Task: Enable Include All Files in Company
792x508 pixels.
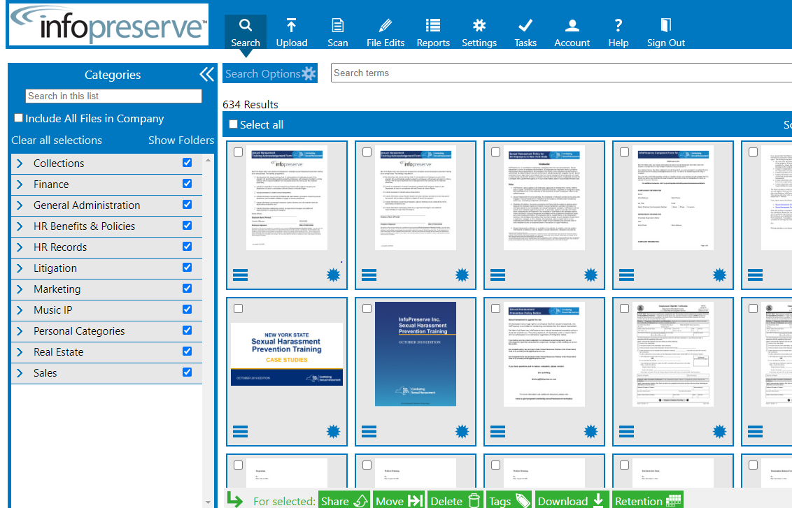Action: click(x=18, y=117)
